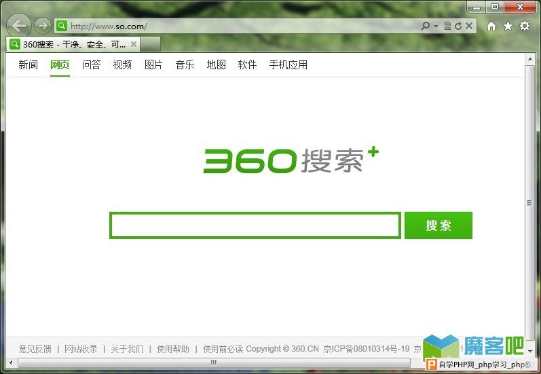Click the green 搜索 button
This screenshot has height=374, width=541.
[x=439, y=225]
